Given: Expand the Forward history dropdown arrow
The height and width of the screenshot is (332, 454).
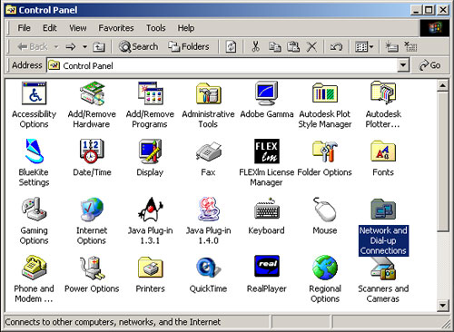Looking at the screenshot, I should pos(85,47).
